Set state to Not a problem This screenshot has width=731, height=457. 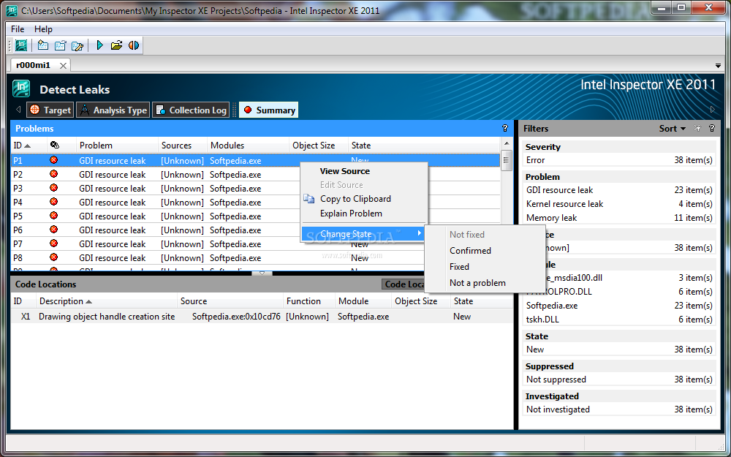click(x=477, y=283)
